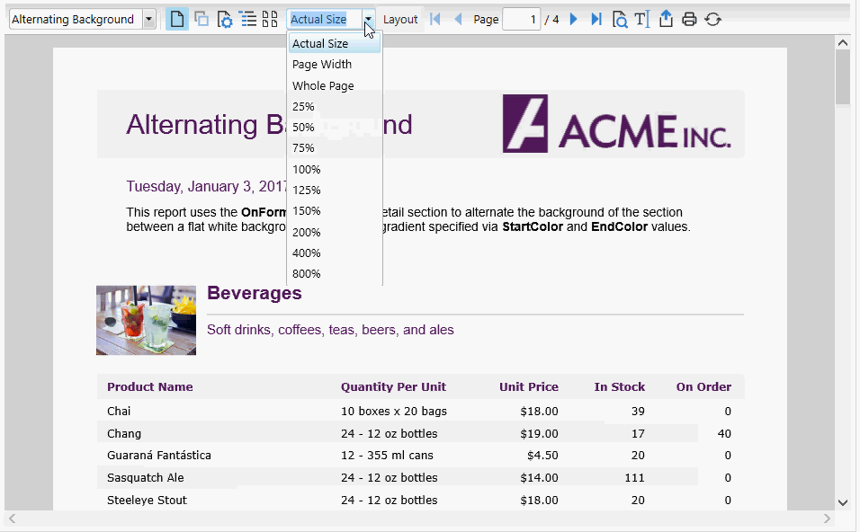
Task: Go to the first page
Action: 435,19
